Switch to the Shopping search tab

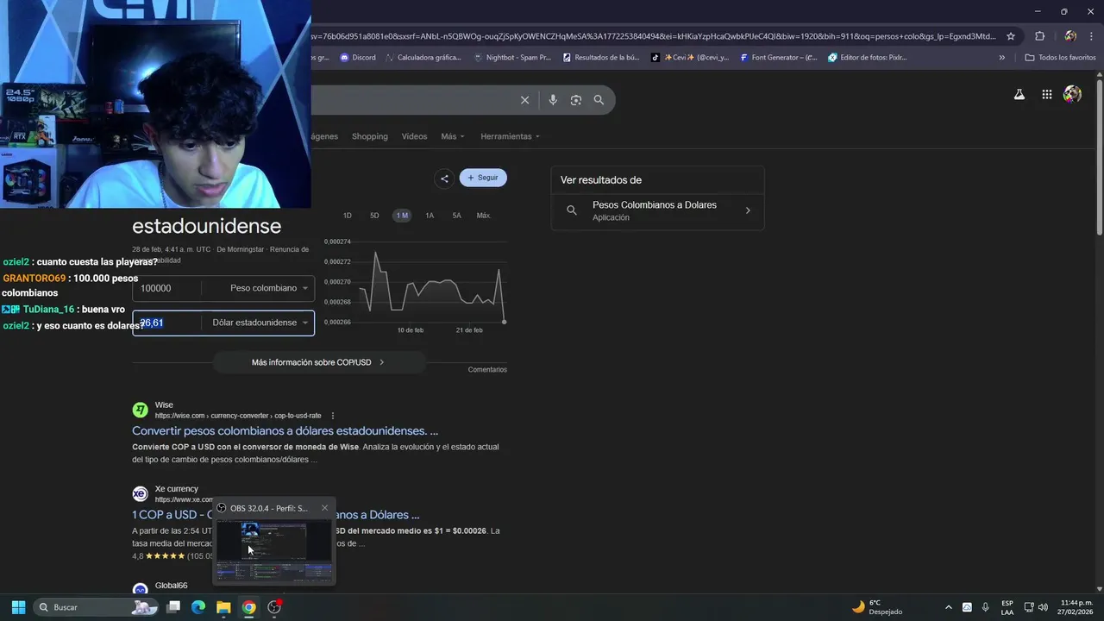click(370, 136)
